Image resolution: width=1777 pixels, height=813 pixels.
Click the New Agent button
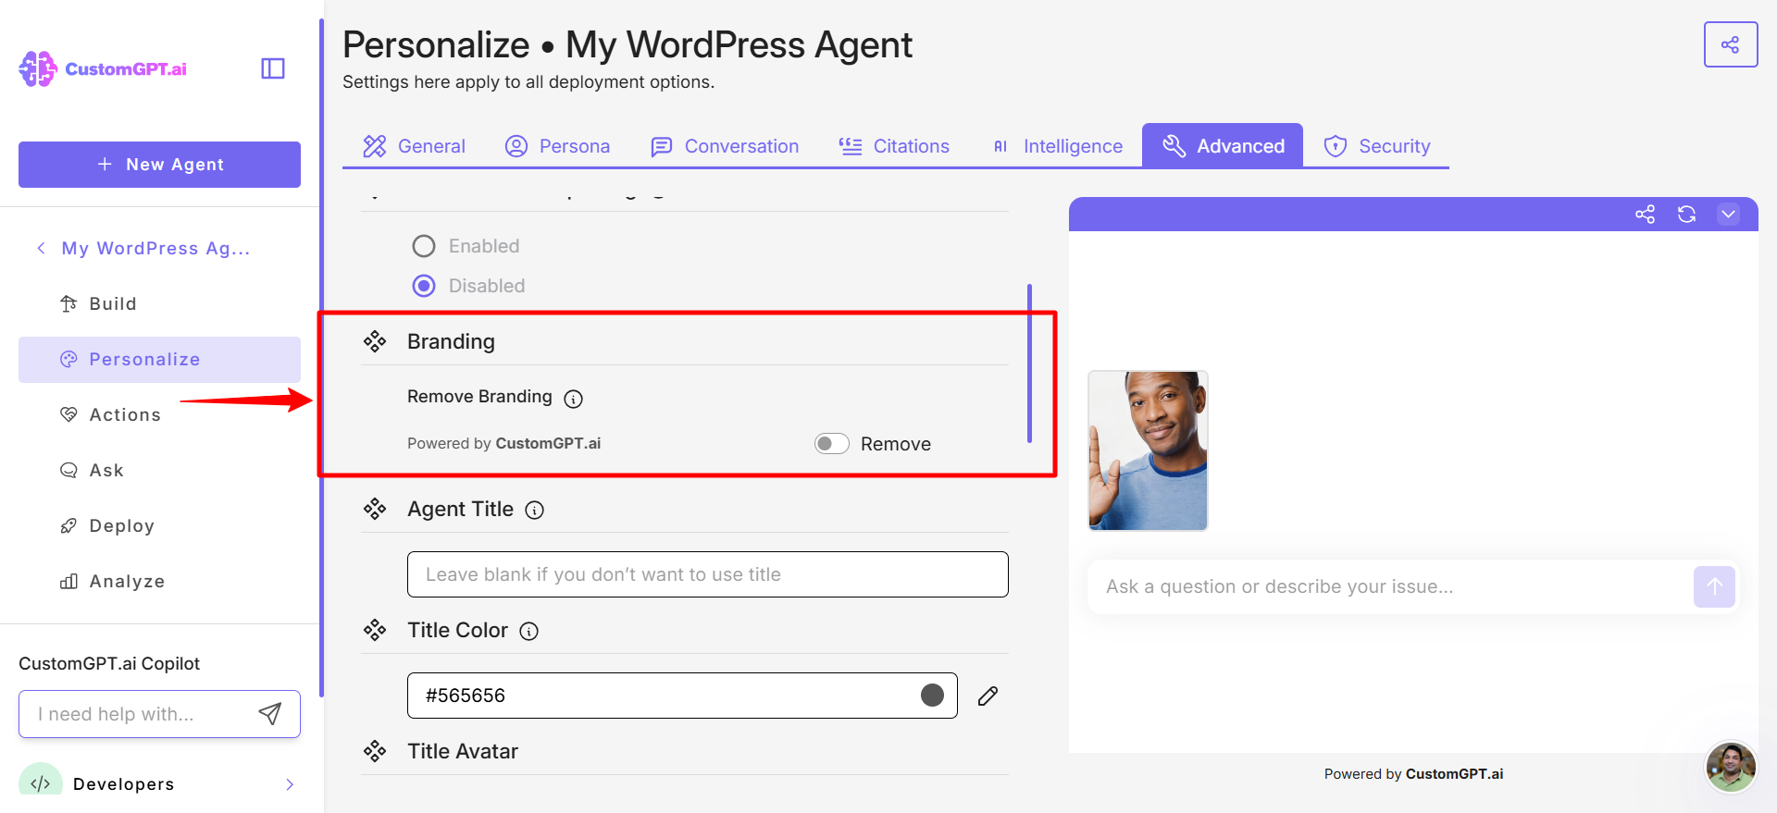click(159, 165)
